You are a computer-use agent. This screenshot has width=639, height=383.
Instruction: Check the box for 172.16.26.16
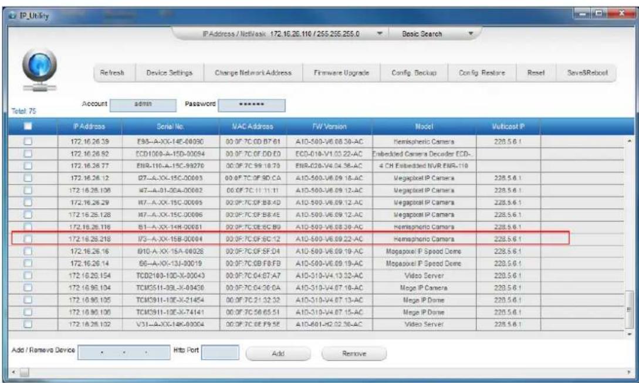coord(28,251)
